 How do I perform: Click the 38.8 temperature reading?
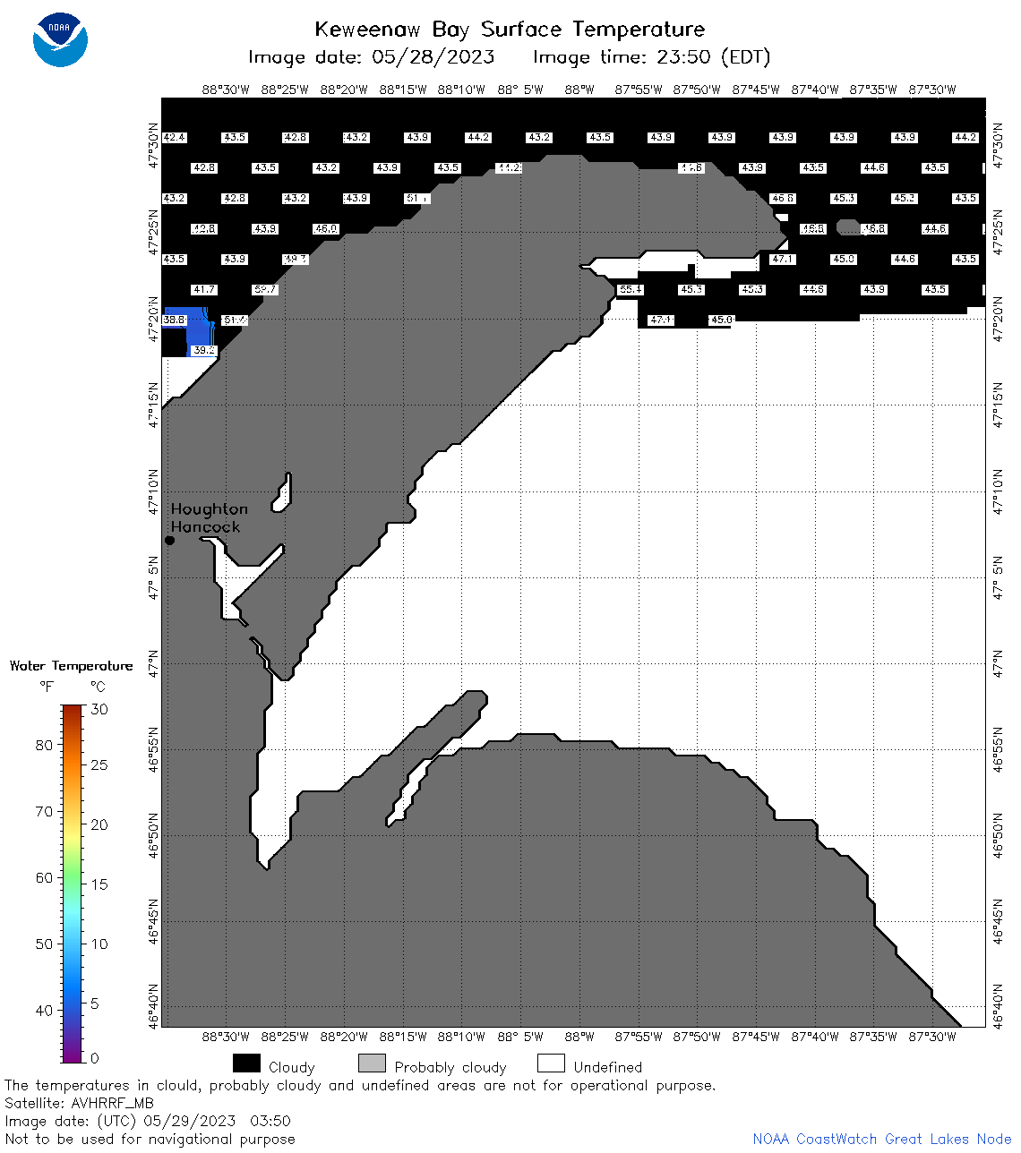[174, 320]
